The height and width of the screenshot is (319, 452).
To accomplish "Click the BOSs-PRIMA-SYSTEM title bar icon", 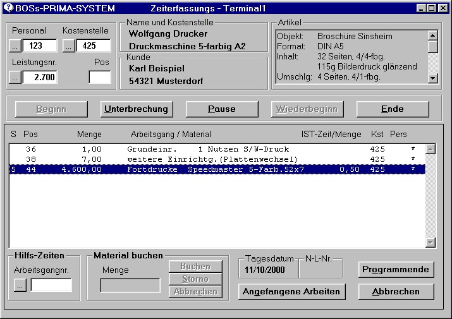I will pos(9,8).
